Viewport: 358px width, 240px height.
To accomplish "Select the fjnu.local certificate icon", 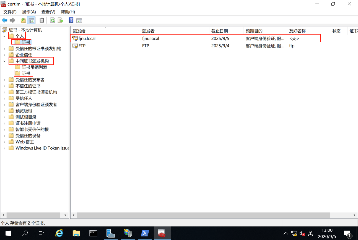I will 75,38.
